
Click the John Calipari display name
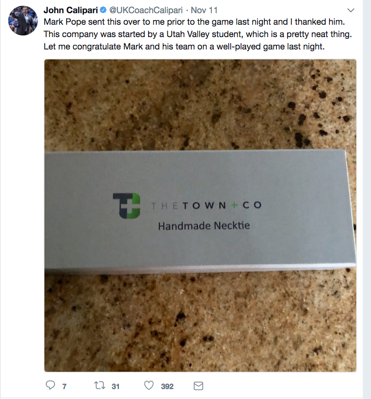(71, 10)
